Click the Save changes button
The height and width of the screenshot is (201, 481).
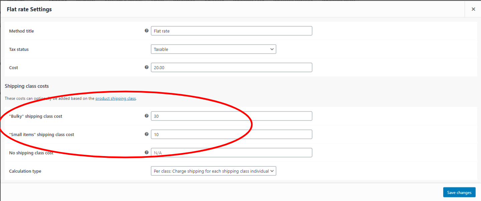click(x=459, y=192)
